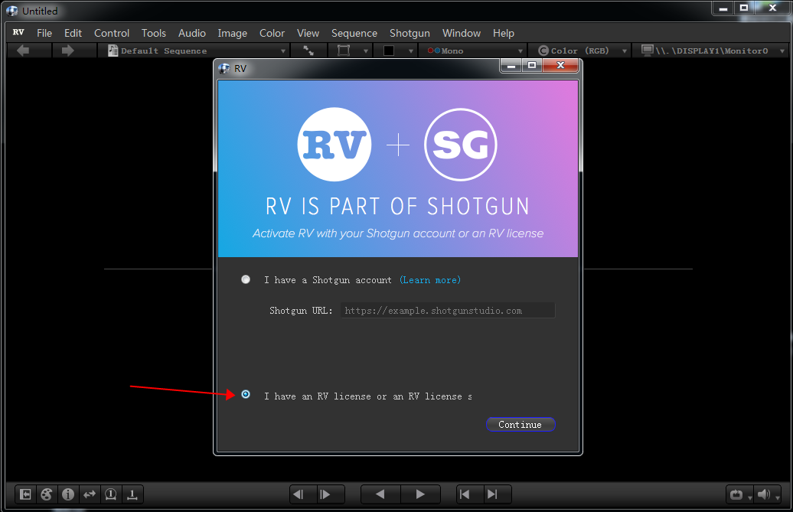Click the frame number circle icon
The width and height of the screenshot is (793, 512).
110,494
